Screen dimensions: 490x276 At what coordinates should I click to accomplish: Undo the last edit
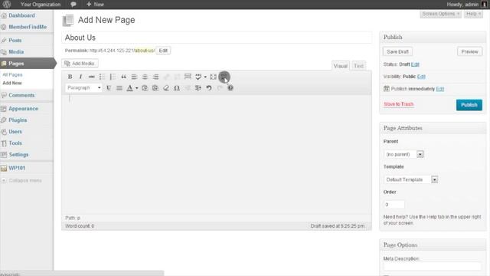click(209, 88)
